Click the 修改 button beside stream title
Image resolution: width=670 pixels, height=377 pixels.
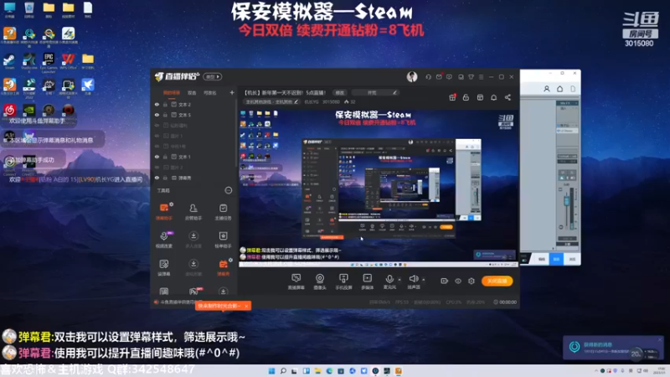340,92
